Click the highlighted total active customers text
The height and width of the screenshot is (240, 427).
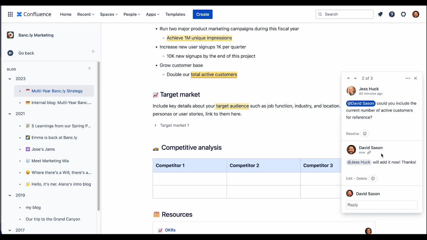click(214, 75)
